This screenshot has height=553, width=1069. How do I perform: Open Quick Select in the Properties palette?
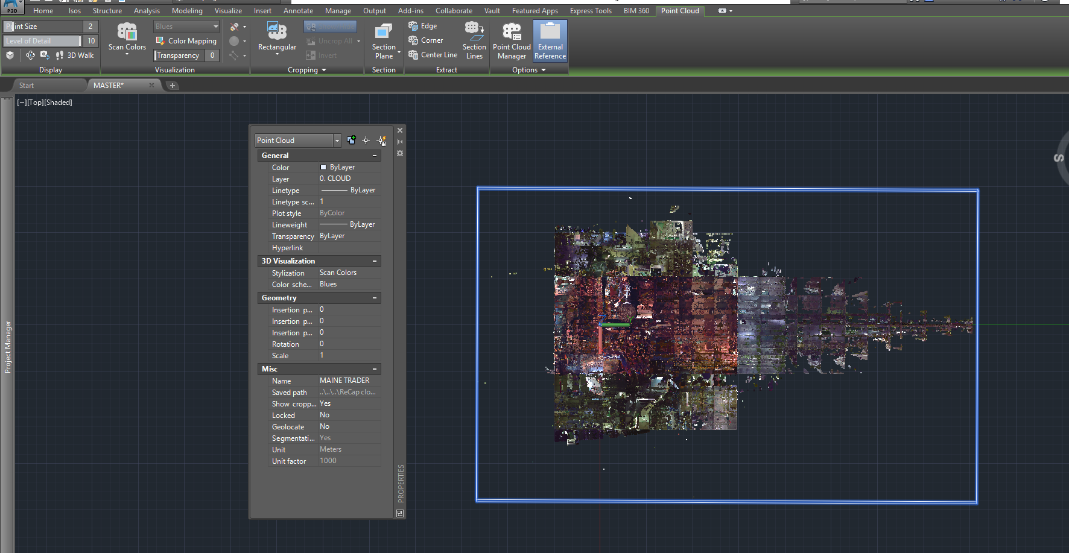tap(381, 141)
